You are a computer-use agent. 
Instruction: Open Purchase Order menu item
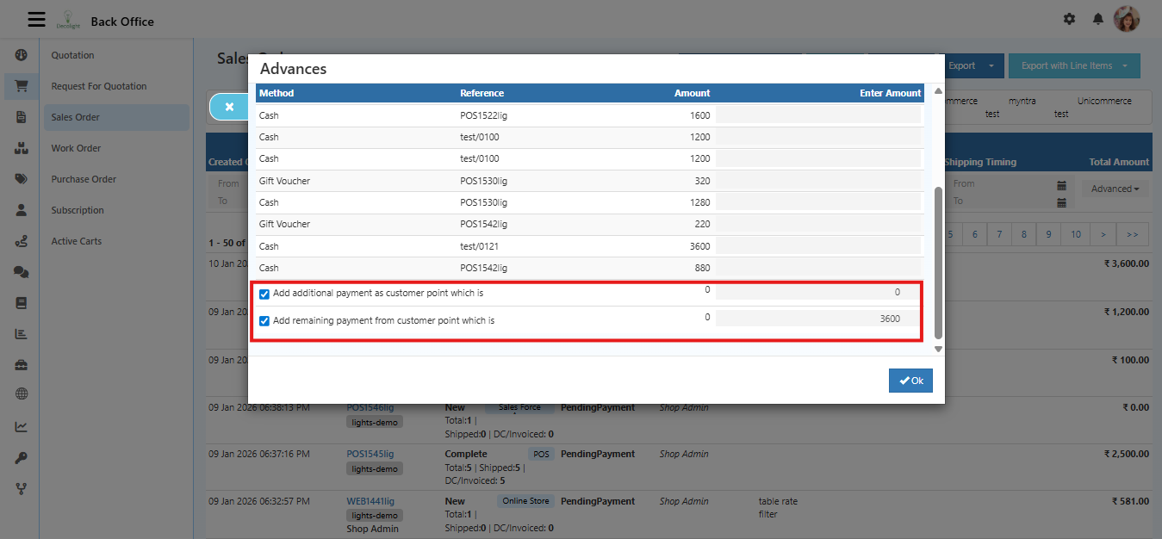(x=84, y=179)
